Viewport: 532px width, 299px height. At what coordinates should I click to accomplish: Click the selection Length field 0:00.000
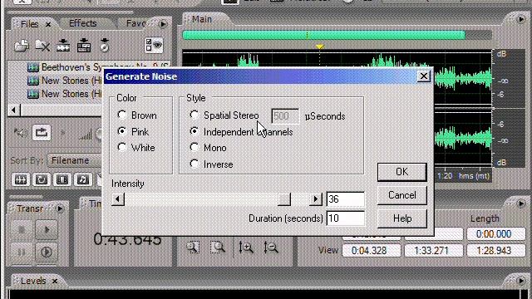[496, 234]
